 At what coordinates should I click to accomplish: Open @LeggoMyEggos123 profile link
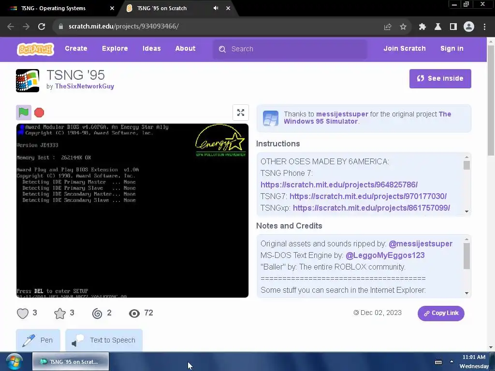385,255
